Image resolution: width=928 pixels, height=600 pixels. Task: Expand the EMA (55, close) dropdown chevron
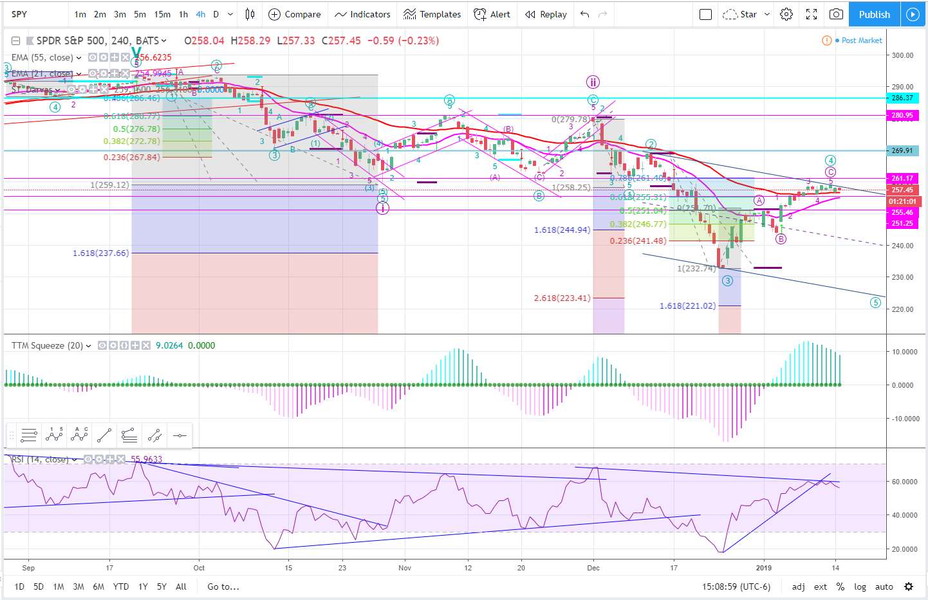79,57
